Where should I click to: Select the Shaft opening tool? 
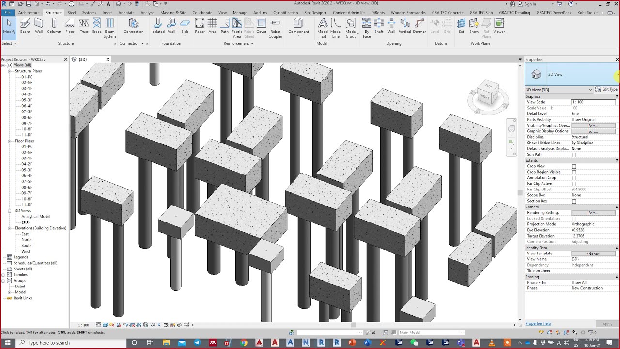point(379,26)
